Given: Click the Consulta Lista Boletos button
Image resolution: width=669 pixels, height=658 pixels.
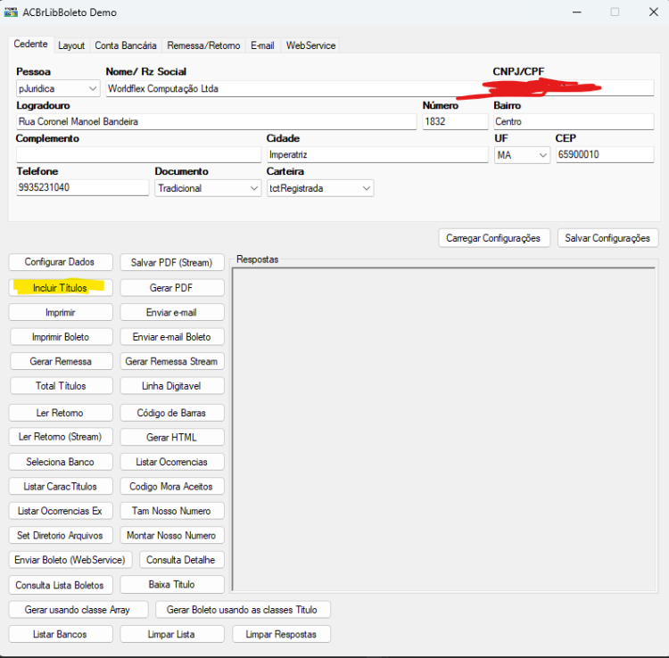Looking at the screenshot, I should [61, 585].
